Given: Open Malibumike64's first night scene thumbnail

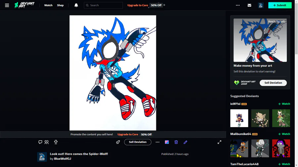Looking at the screenshot, I should [239, 148].
